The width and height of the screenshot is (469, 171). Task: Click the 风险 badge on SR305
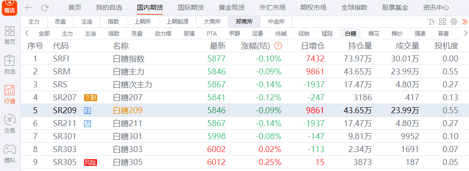pos(91,162)
